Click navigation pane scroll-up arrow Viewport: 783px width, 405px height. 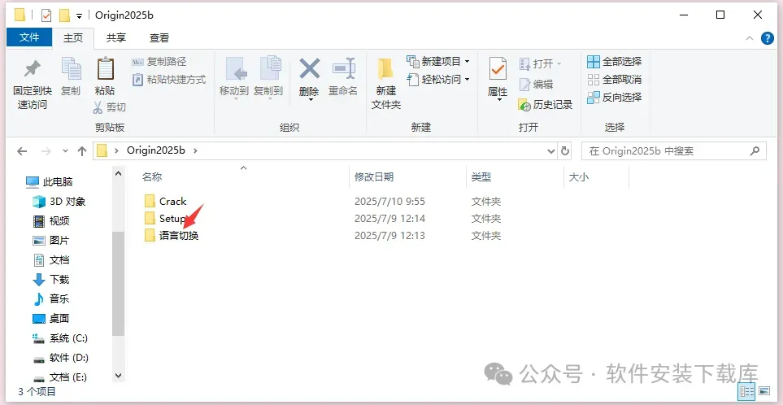(x=119, y=174)
